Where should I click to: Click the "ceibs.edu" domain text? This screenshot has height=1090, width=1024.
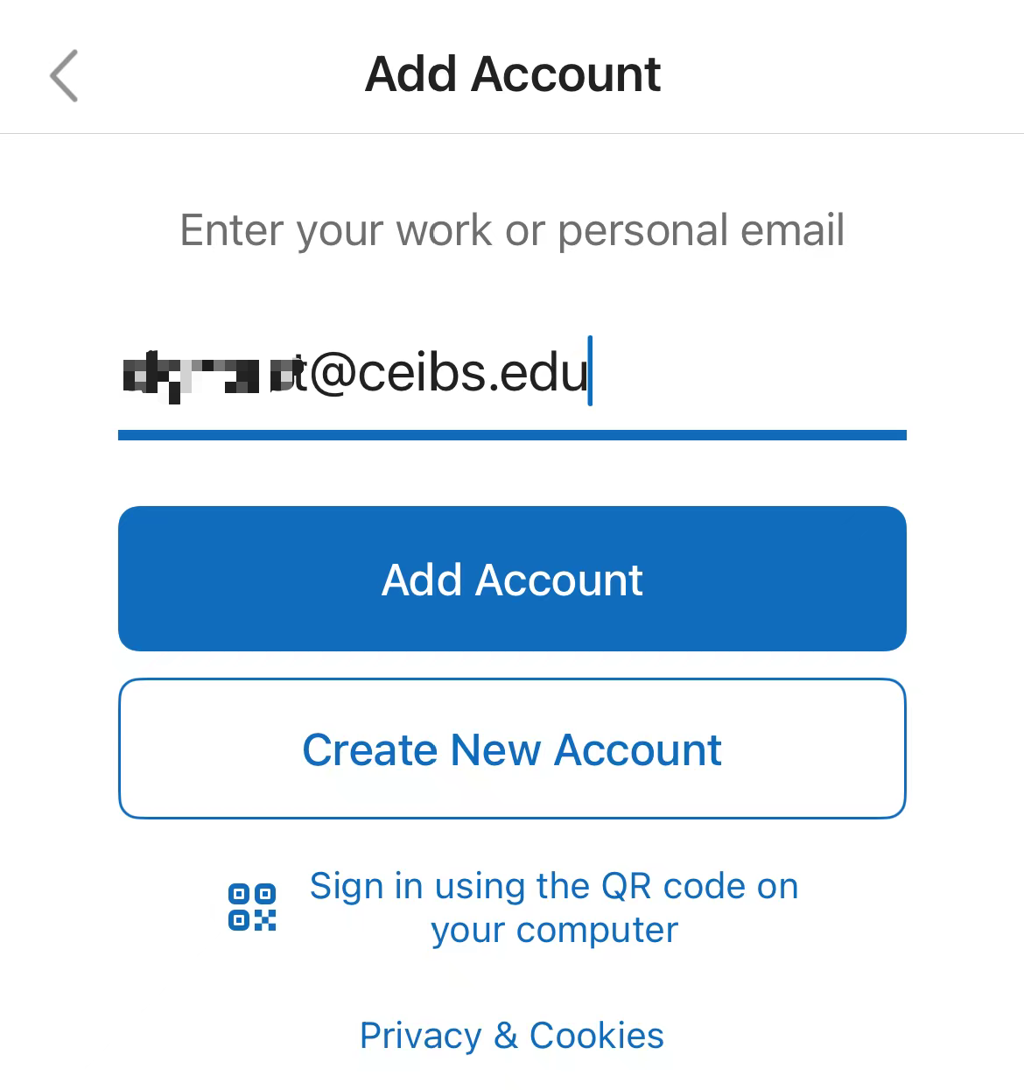pyautogui.click(x=473, y=373)
